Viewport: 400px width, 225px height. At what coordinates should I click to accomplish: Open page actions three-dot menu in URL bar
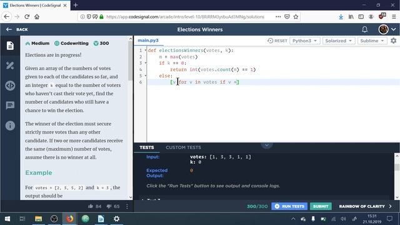pos(278,17)
